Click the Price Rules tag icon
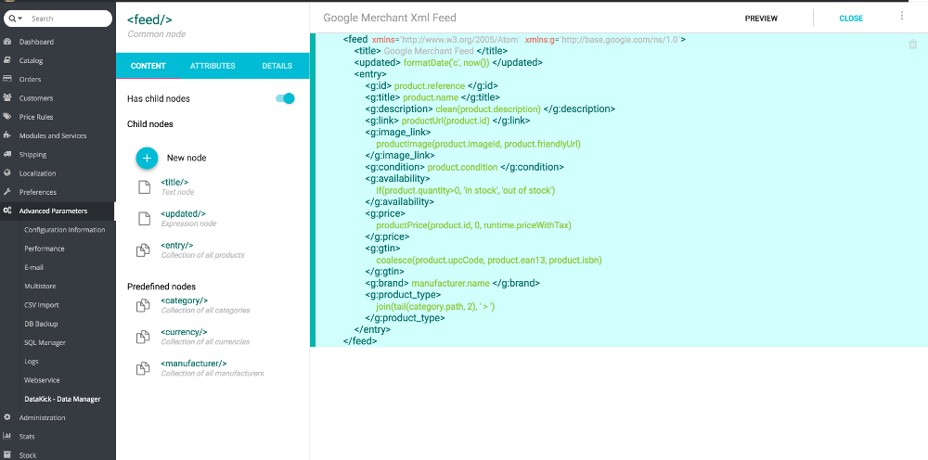This screenshot has width=928, height=460. click(x=7, y=117)
